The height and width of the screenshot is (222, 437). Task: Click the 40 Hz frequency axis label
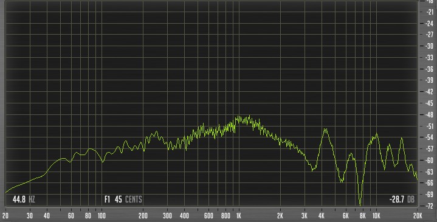point(47,215)
